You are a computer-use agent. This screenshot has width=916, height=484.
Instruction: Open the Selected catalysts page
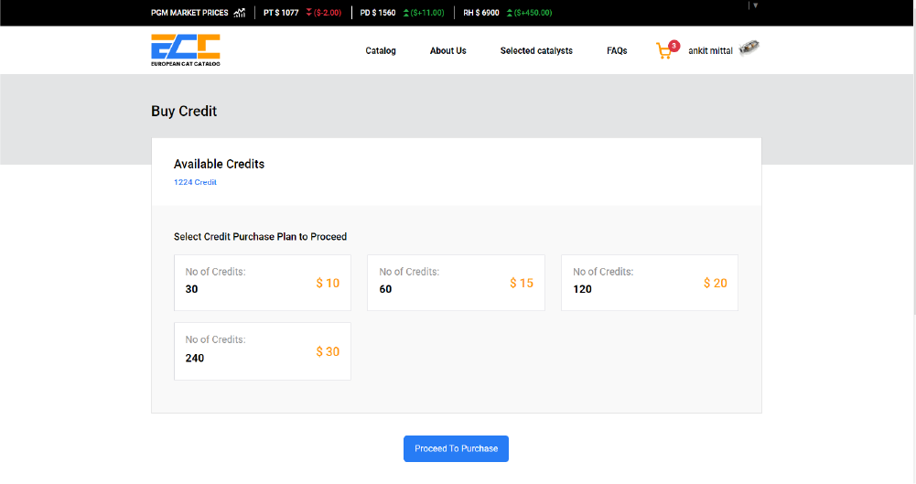coord(536,51)
